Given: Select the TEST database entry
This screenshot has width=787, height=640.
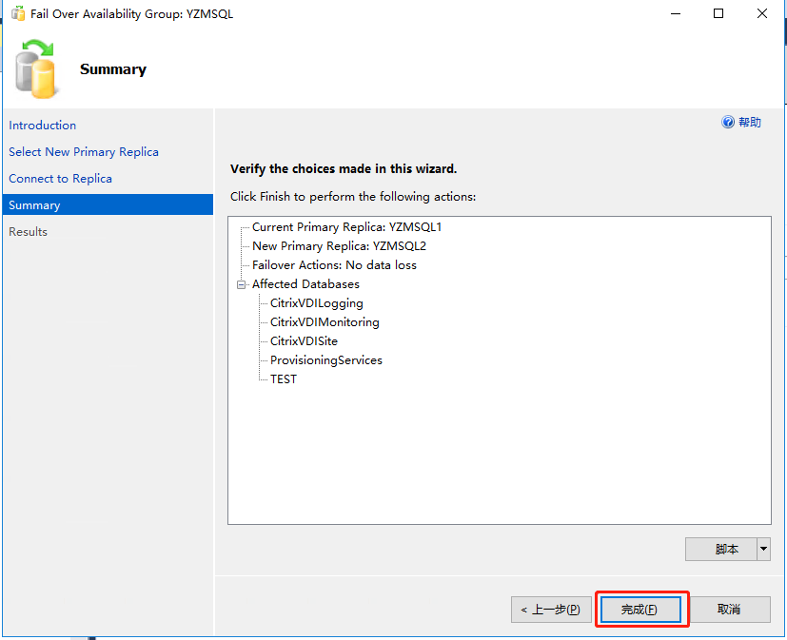Looking at the screenshot, I should 284,379.
